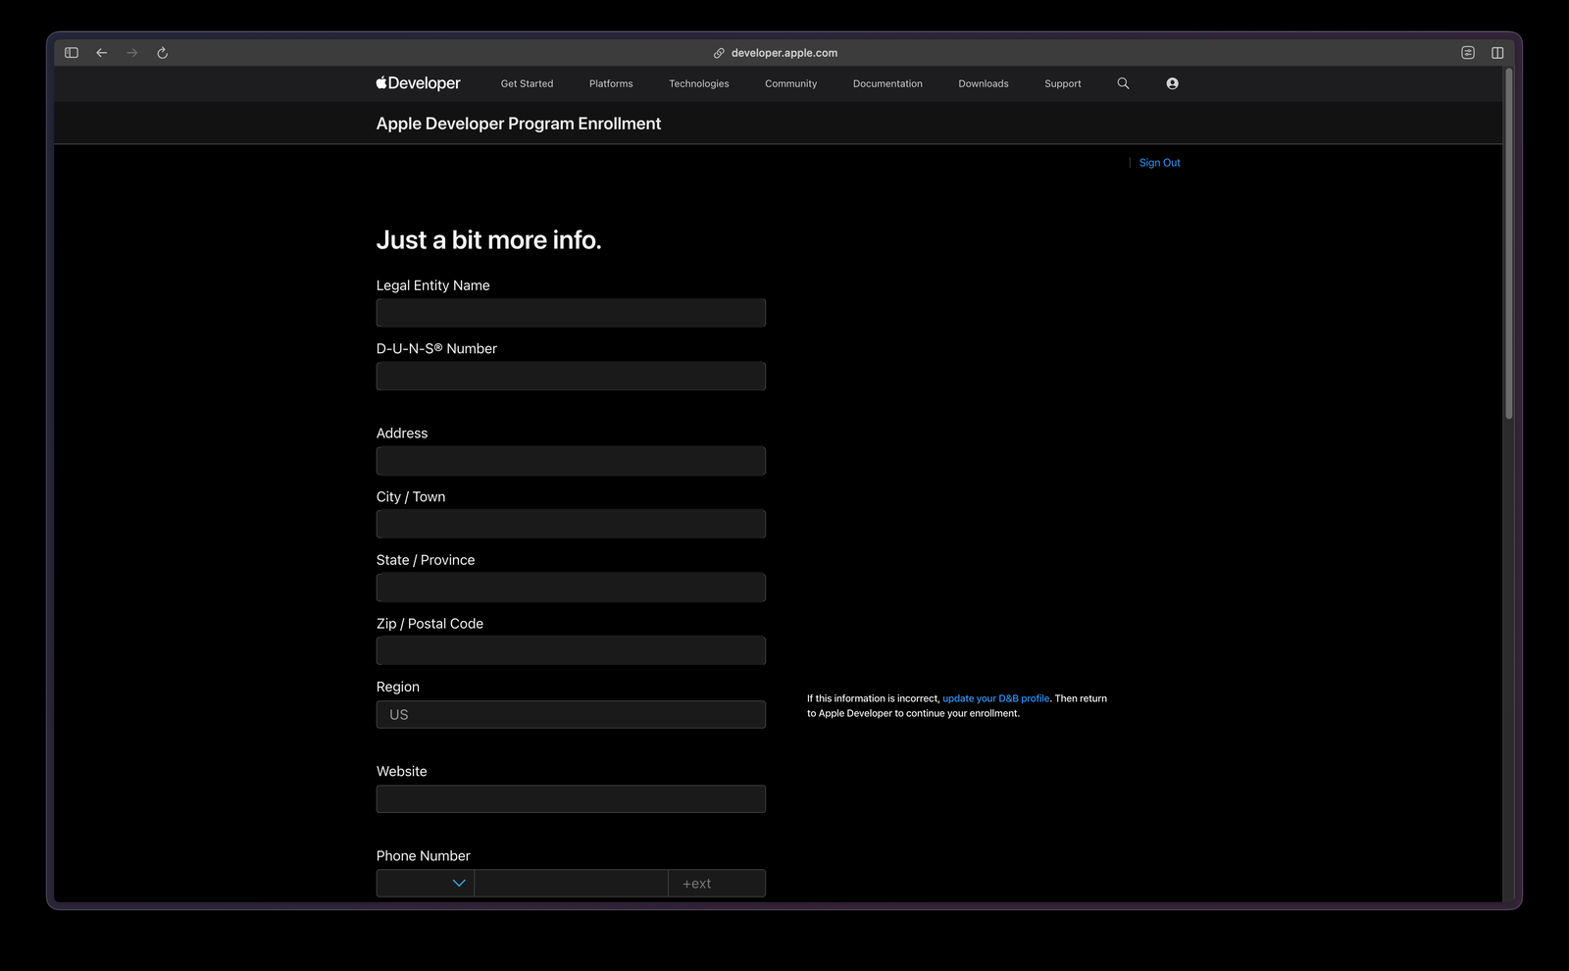
Task: Open the Get Started menu
Action: pyautogui.click(x=527, y=84)
